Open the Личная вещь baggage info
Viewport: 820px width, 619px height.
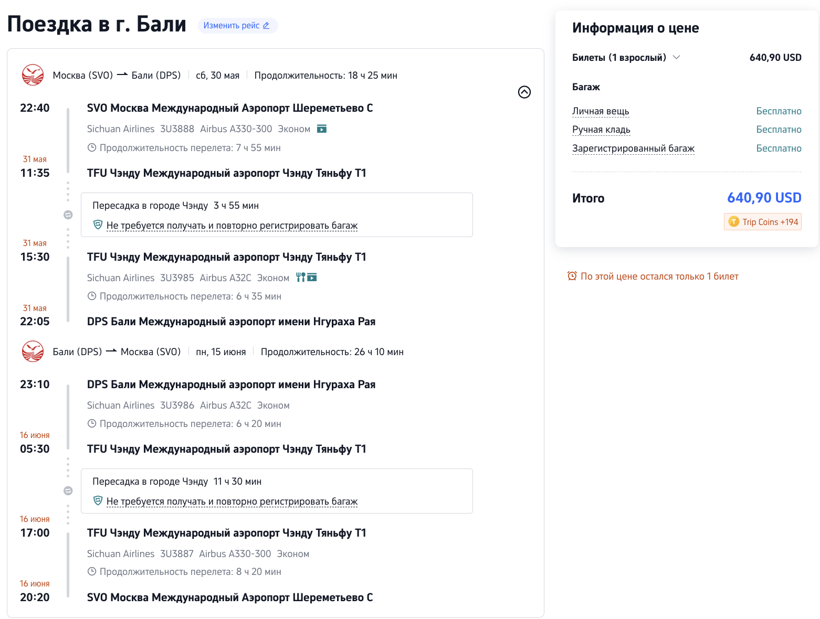coord(600,111)
